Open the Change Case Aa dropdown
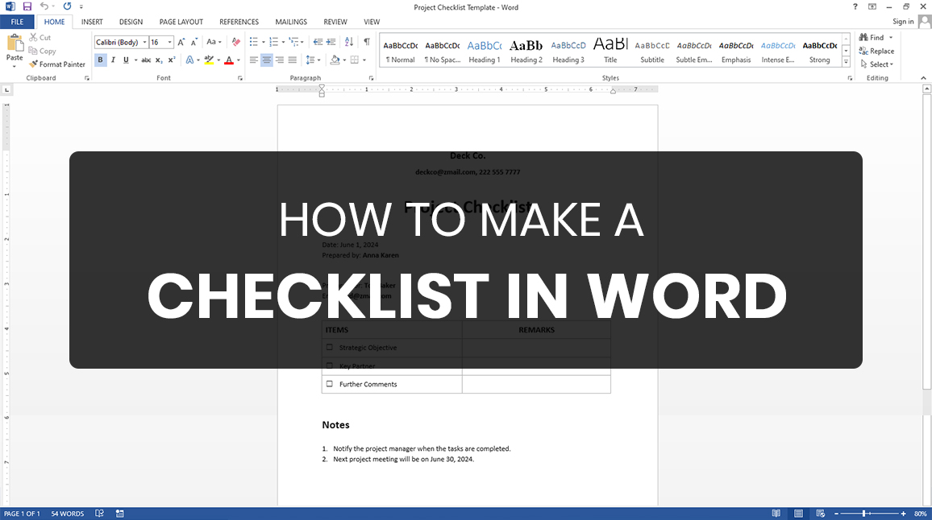Screen dimensions: 932x520 [x=214, y=42]
